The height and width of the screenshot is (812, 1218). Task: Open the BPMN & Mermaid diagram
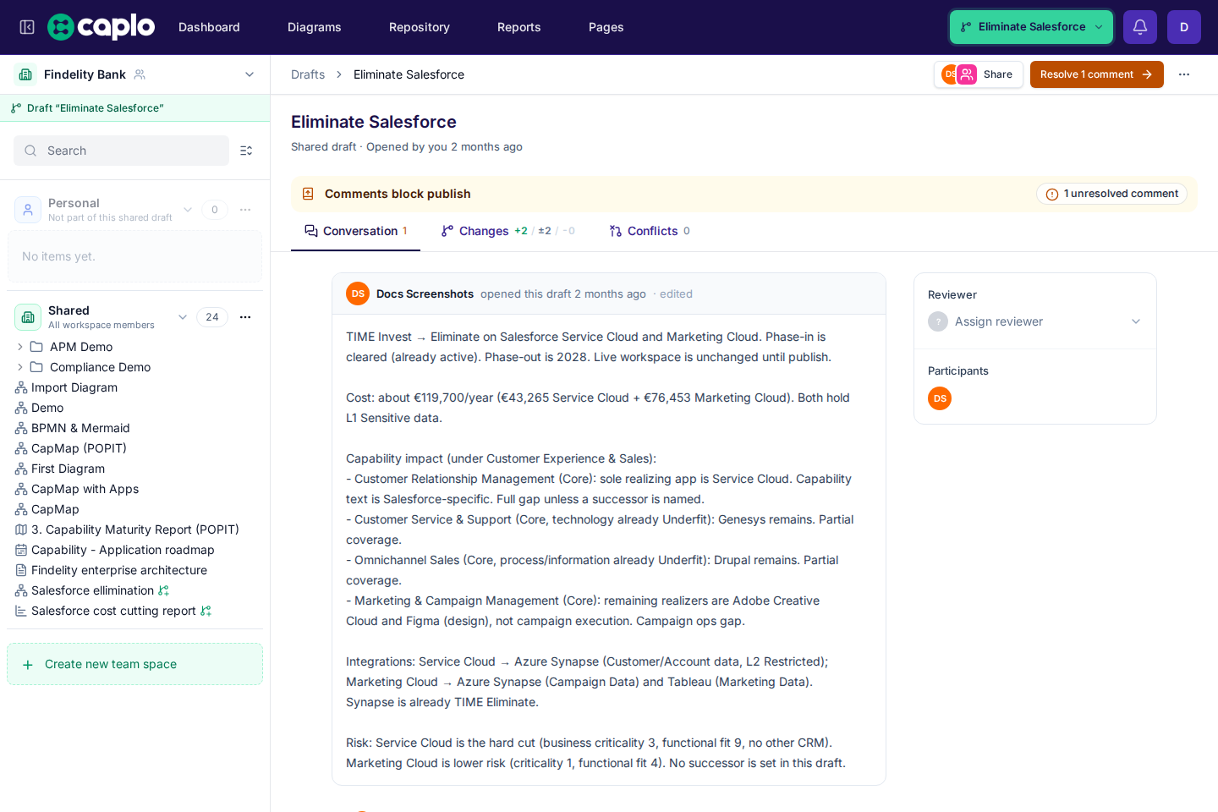[x=80, y=428]
